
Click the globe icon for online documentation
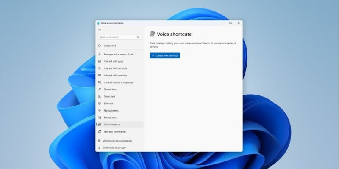[x=99, y=141]
